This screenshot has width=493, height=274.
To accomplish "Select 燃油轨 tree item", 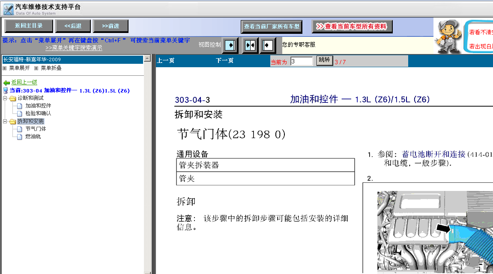I will pos(33,137).
